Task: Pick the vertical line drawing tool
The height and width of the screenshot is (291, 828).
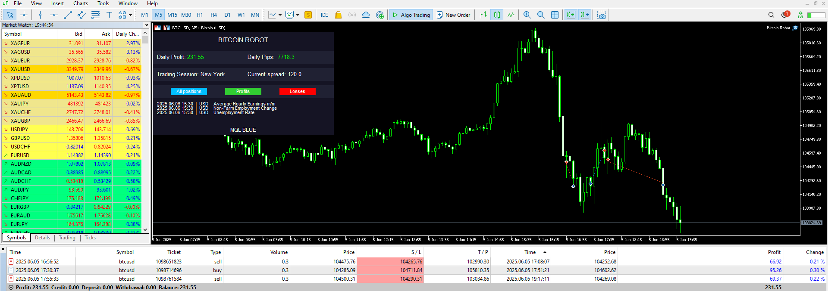Action: pos(40,15)
